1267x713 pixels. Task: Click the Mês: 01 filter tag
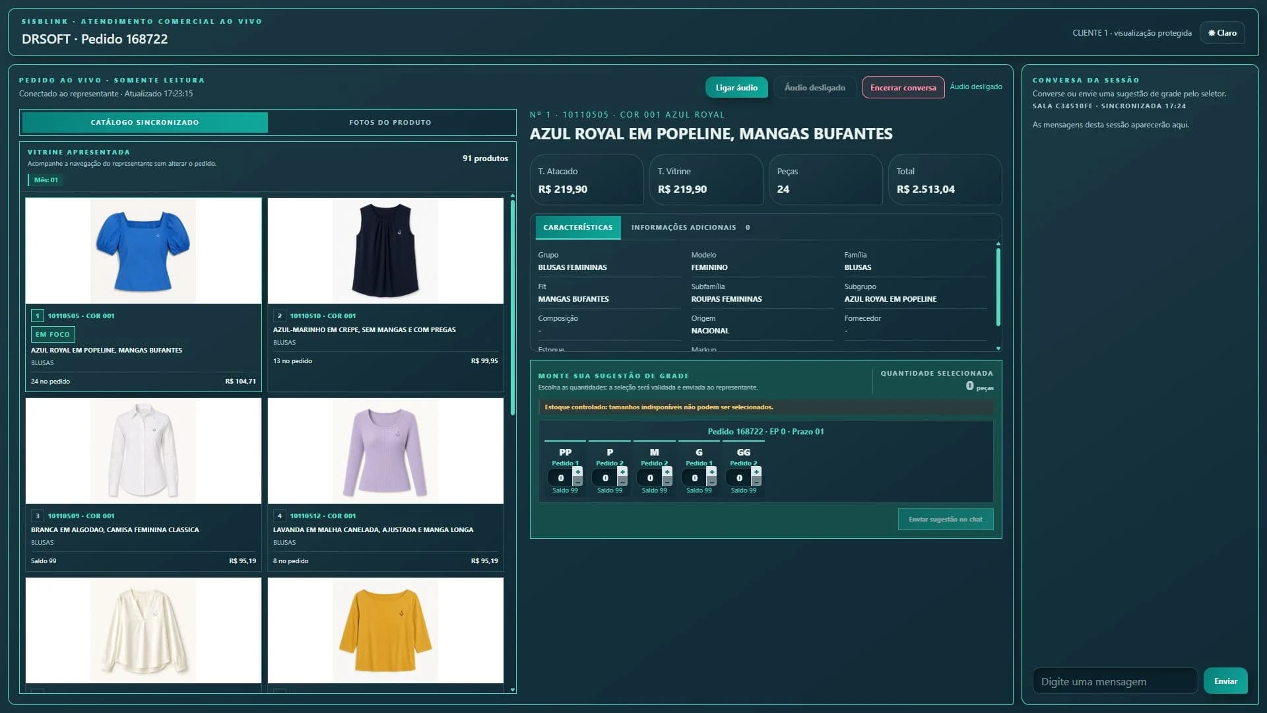[x=46, y=180]
